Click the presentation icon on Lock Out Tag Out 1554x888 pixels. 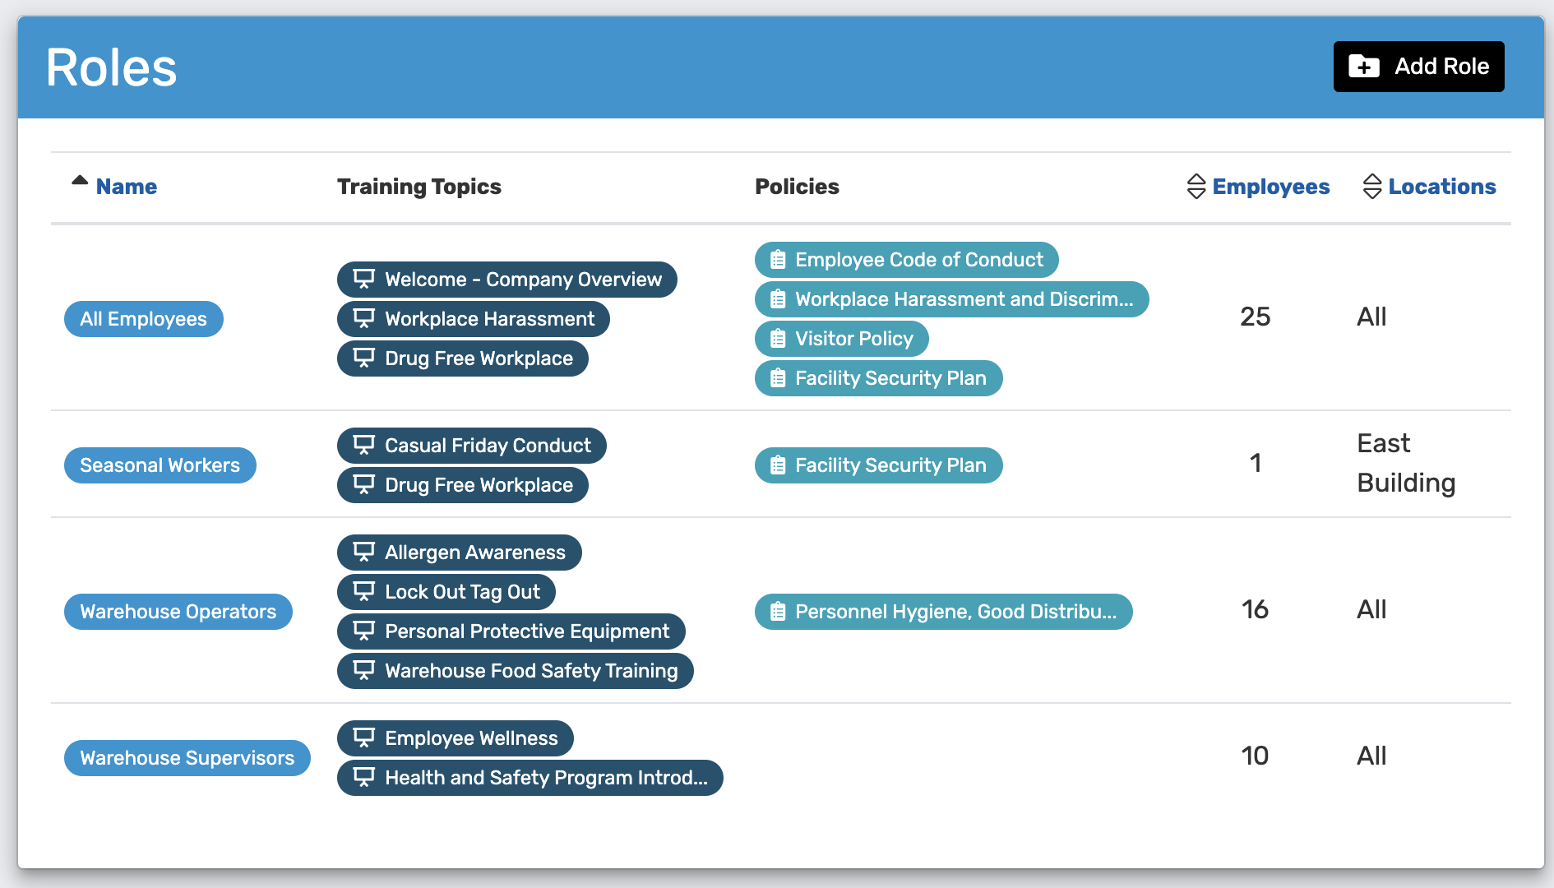363,591
